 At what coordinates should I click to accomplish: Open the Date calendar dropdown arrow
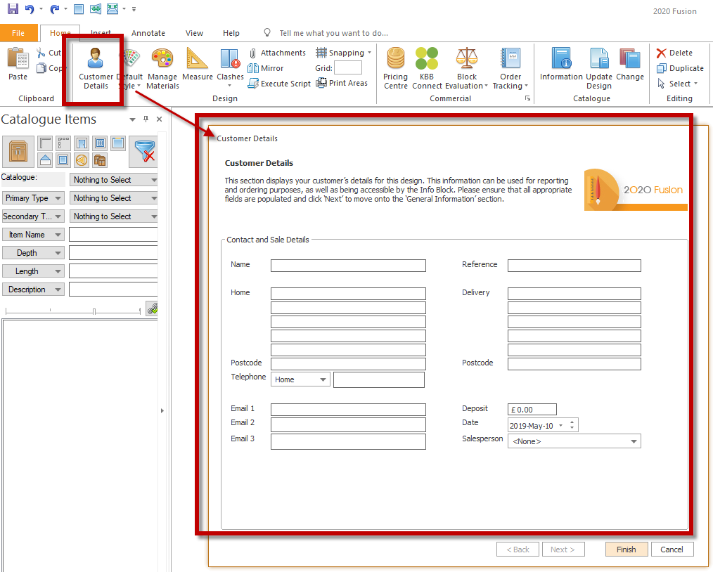pyautogui.click(x=560, y=425)
